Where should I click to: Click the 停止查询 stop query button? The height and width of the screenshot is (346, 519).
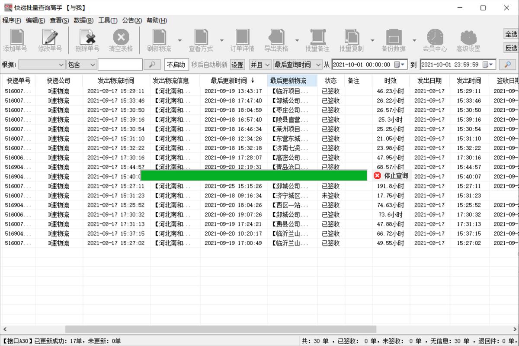(391, 176)
